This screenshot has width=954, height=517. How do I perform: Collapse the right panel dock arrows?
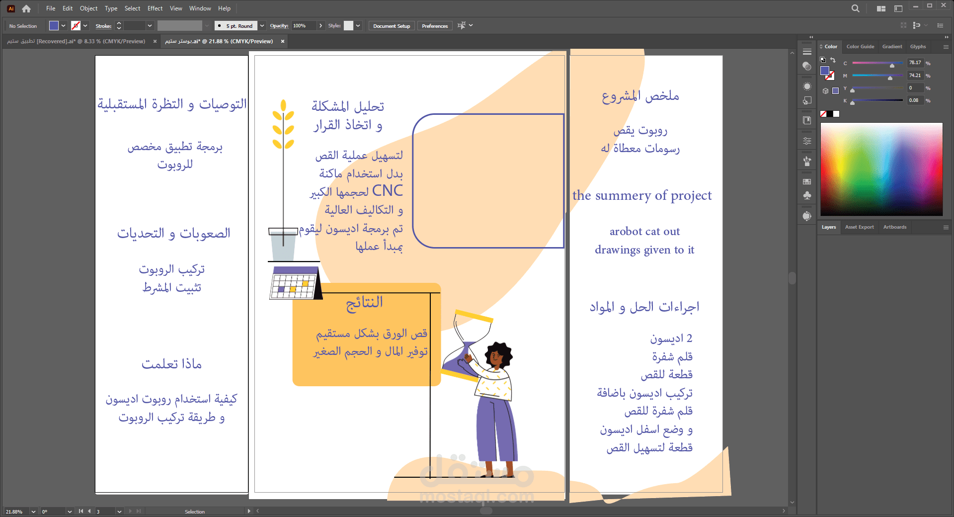946,37
